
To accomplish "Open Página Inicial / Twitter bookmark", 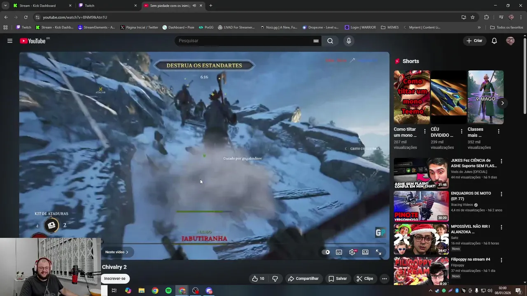I will pos(139,28).
